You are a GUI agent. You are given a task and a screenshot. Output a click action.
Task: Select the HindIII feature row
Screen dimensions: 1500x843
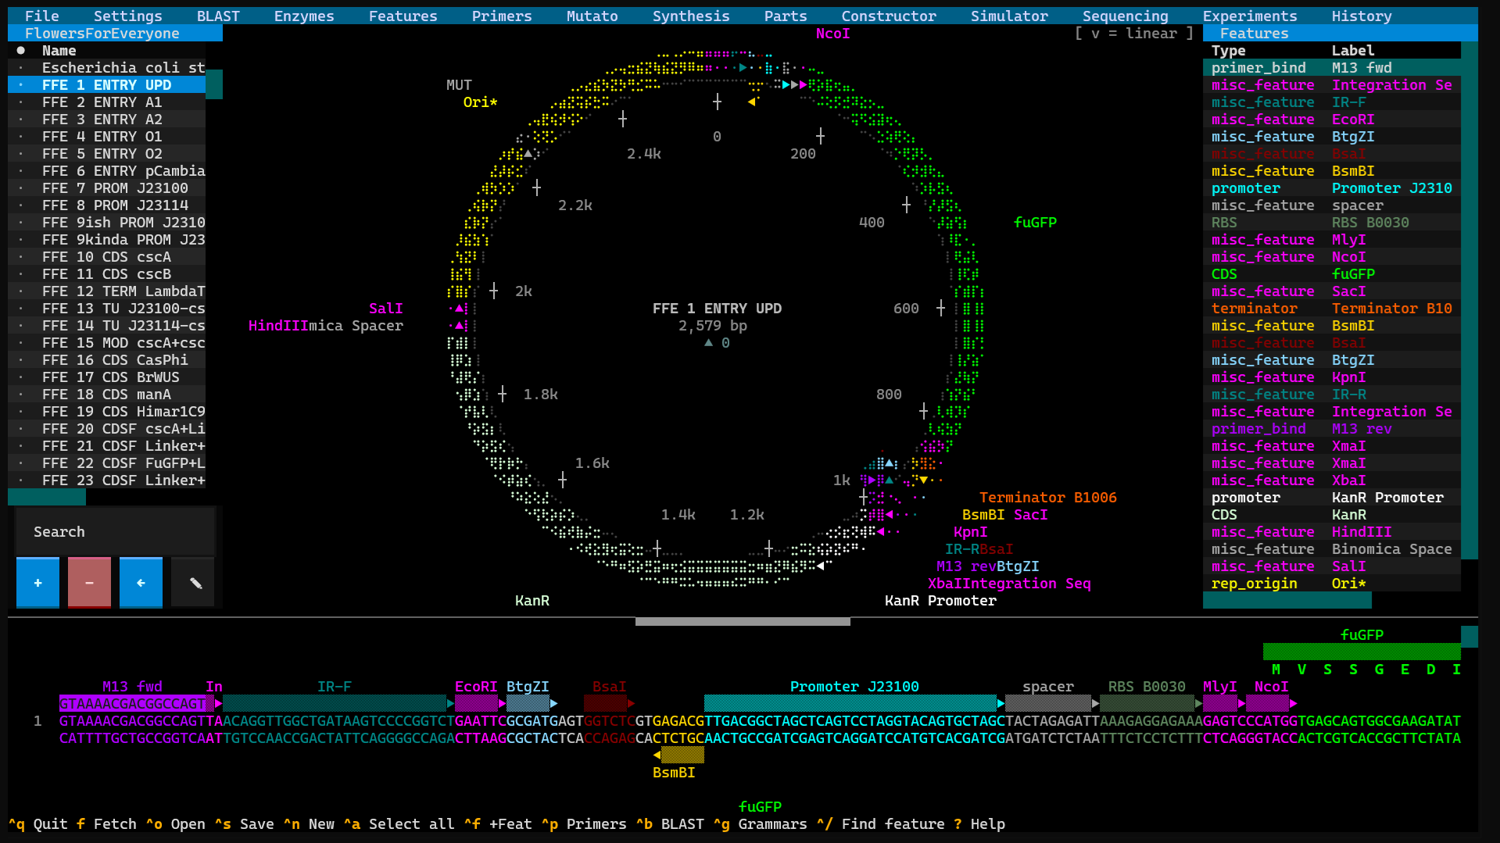pos(1332,531)
